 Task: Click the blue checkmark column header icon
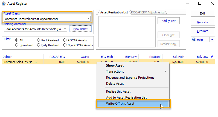212,57
